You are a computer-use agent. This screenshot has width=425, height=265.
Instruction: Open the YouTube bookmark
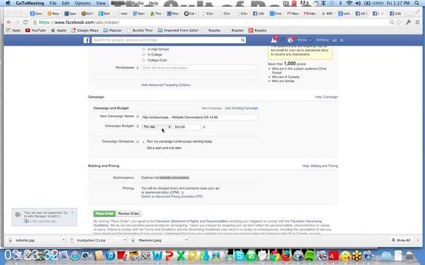point(35,30)
